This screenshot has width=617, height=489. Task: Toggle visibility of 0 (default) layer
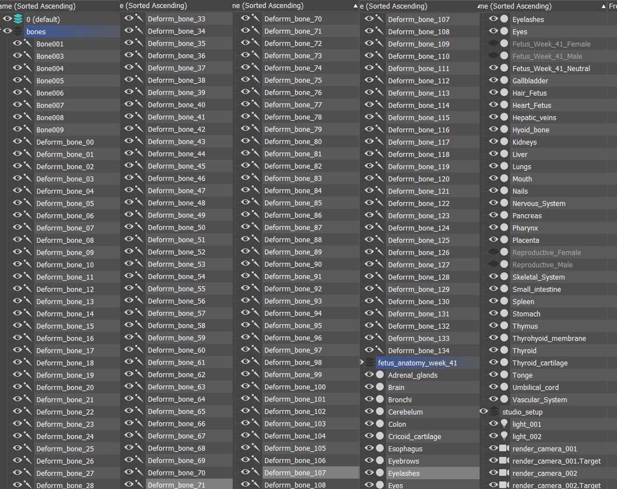(x=8, y=19)
